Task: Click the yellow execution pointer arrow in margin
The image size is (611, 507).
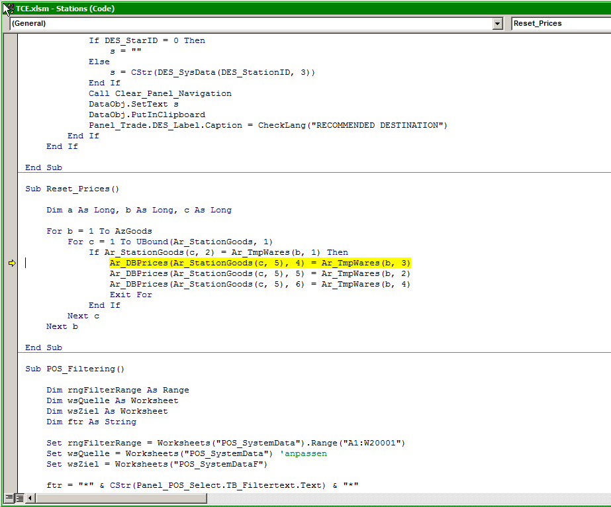Action: (12, 263)
